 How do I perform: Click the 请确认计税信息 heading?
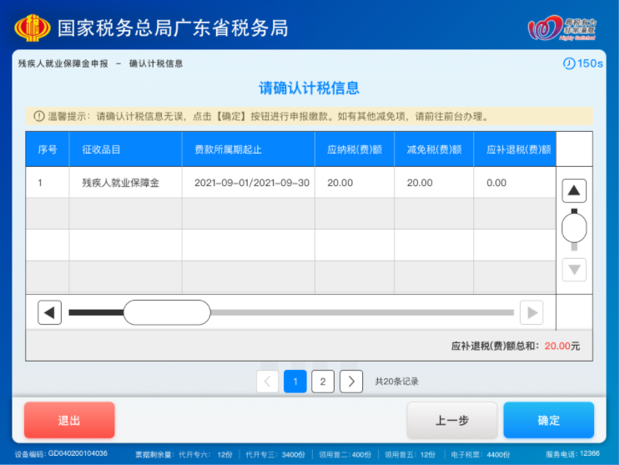click(309, 88)
